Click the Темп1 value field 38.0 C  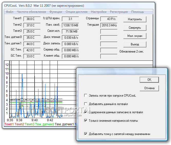coord(32,19)
